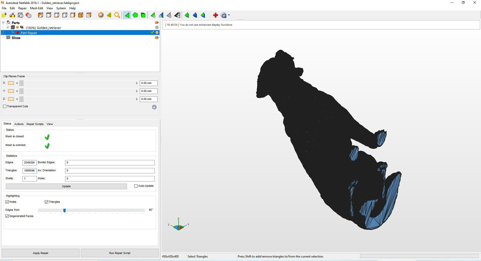Image resolution: width=481 pixels, height=261 pixels.
Task: Select the first orange cube view icon
Action: tap(41, 15)
